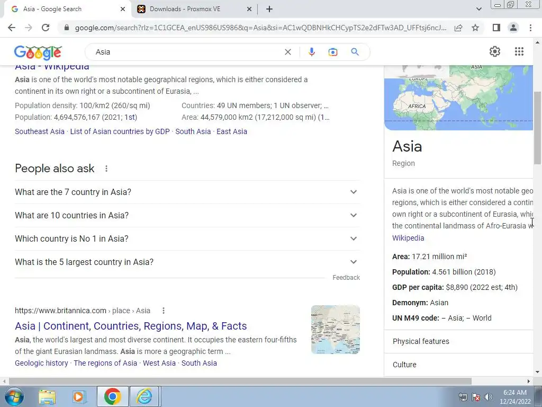Open People also ask options menu
Image resolution: width=542 pixels, height=407 pixels.
coord(106,169)
